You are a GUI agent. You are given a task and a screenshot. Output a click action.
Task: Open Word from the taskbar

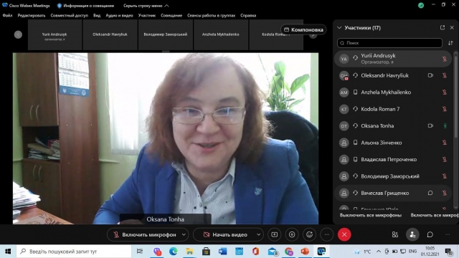223,252
